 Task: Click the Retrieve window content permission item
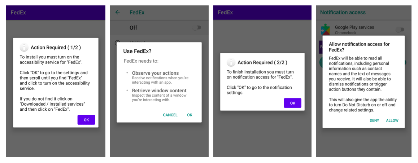160,95
